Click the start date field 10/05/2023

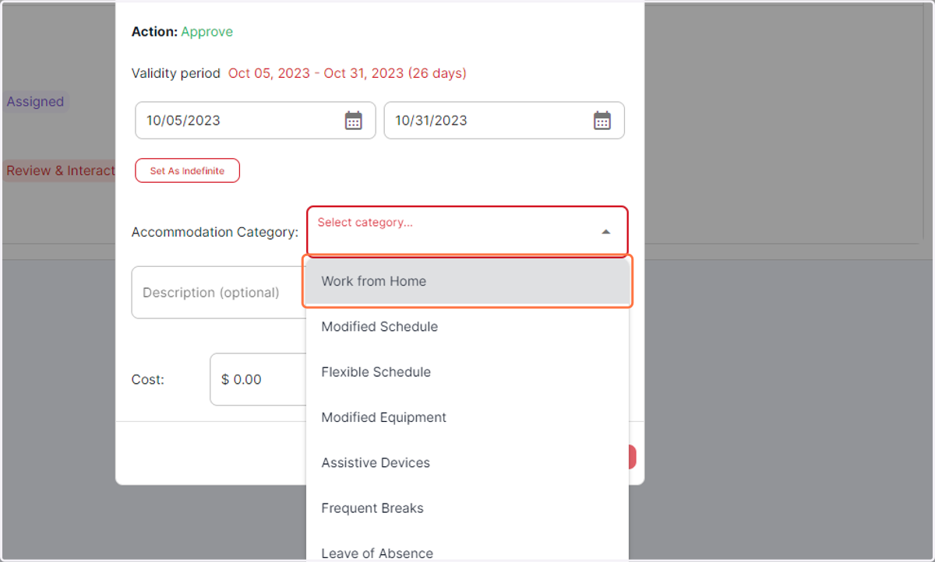click(256, 121)
